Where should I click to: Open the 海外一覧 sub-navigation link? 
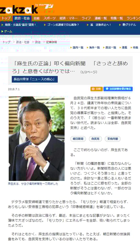tap(94, 48)
